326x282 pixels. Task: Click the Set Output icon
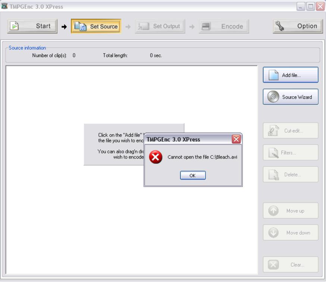[144, 26]
